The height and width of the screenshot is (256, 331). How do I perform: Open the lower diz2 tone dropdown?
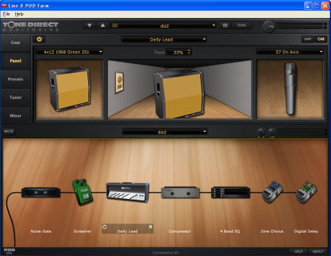click(164, 132)
